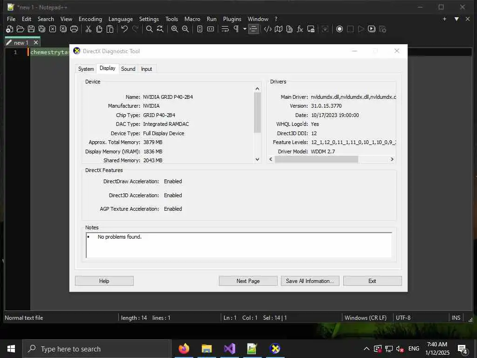
Task: Open Firefox from the taskbar
Action: [x=184, y=349]
